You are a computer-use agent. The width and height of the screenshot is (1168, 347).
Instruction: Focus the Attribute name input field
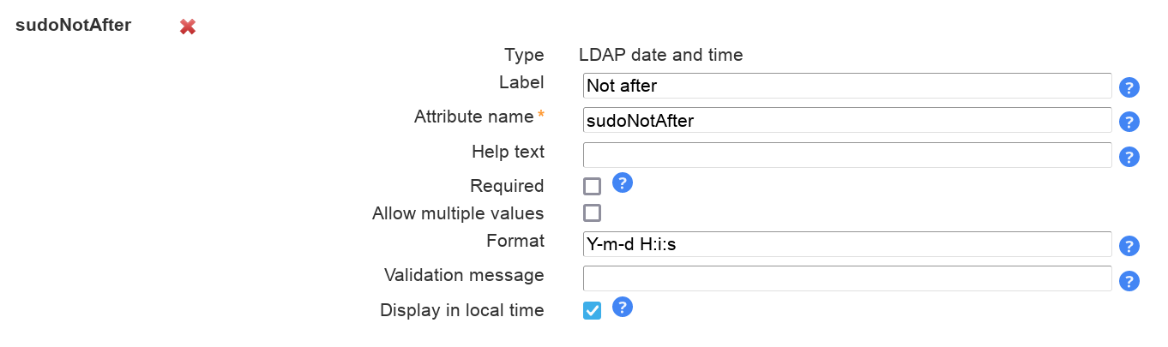click(847, 121)
